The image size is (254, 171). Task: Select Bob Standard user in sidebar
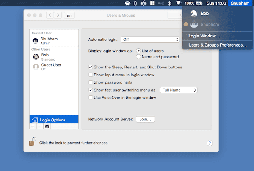pos(54,57)
